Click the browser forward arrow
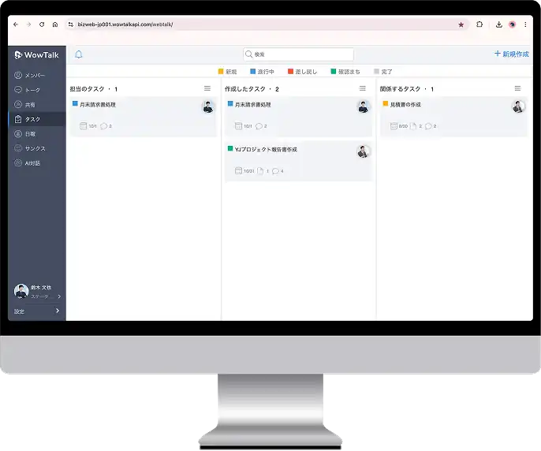This screenshot has height=451, width=541. 28,24
